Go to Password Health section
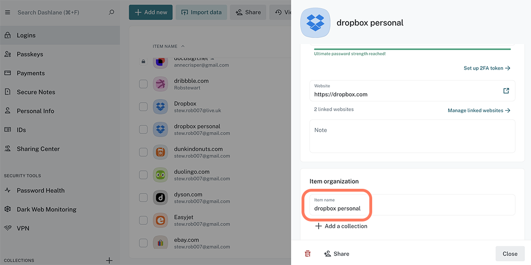 tap(41, 190)
